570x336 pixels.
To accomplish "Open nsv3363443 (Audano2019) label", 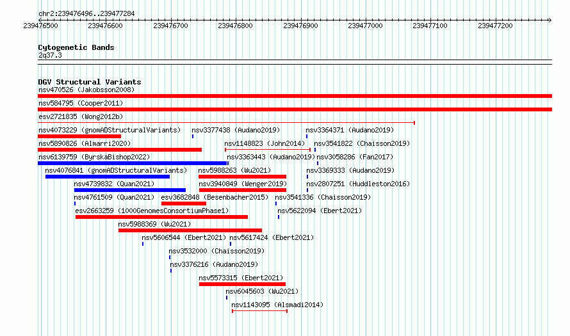I will pos(271,157).
